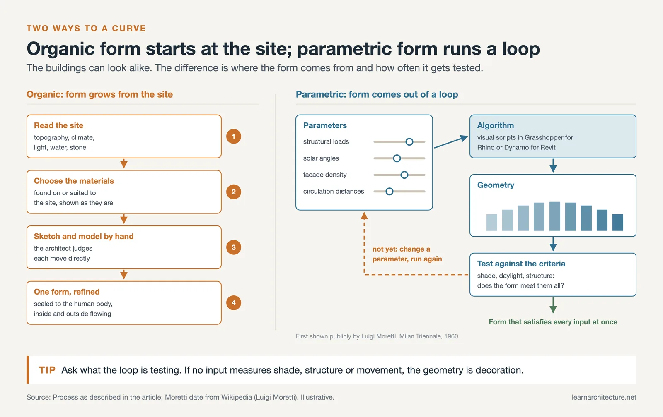Select the "TIP" label in the callout
The image size is (663, 417).
click(x=47, y=370)
